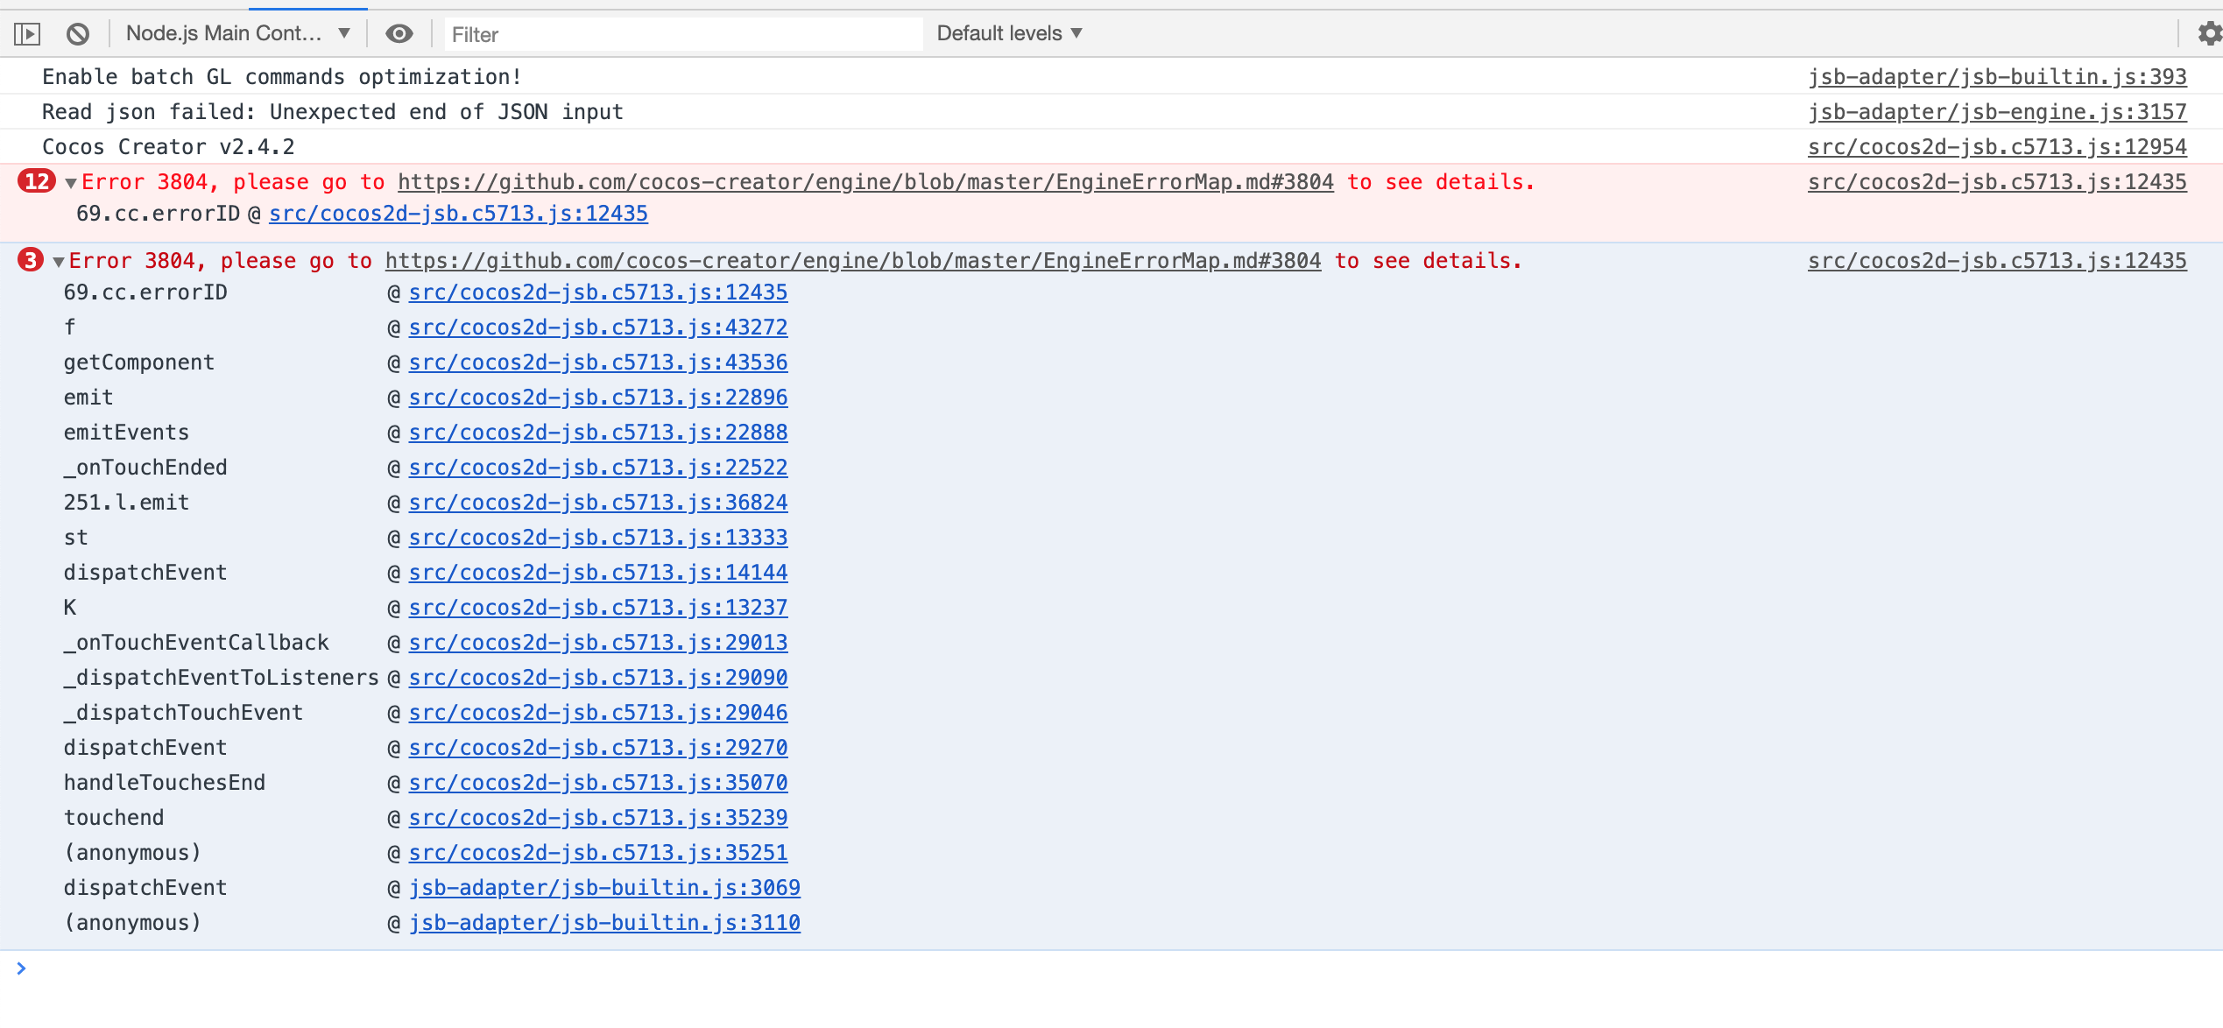Open handleTouchesEnd frame link at line 35070
The height and width of the screenshot is (1028, 2223).
598,783
